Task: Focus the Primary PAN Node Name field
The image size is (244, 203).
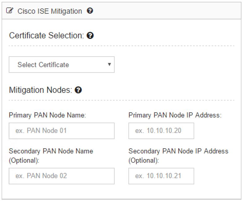Action: point(62,131)
